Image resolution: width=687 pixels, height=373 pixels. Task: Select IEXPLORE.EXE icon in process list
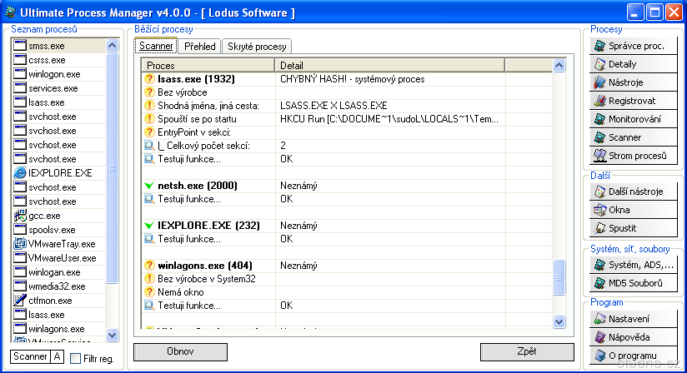coord(20,172)
